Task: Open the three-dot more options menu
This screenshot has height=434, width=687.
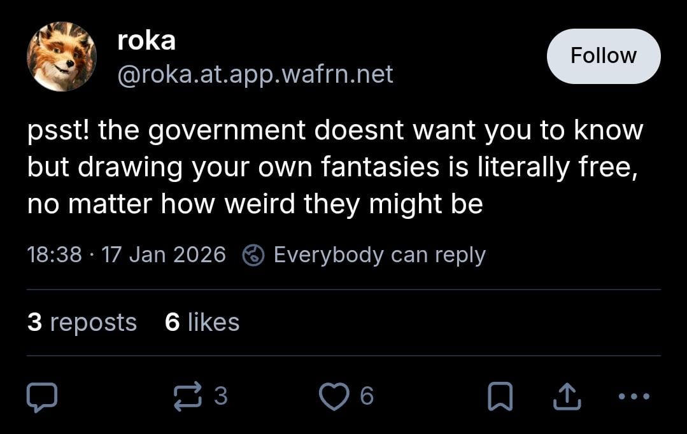Action: click(x=634, y=396)
